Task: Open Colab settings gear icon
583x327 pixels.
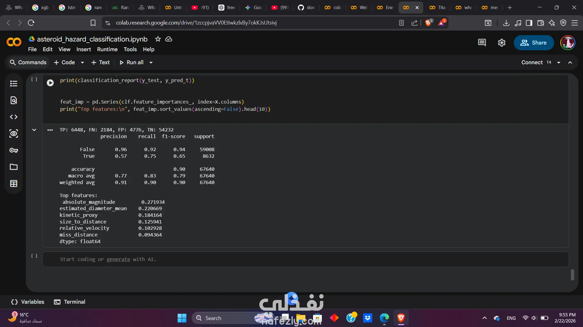Action: coord(502,43)
